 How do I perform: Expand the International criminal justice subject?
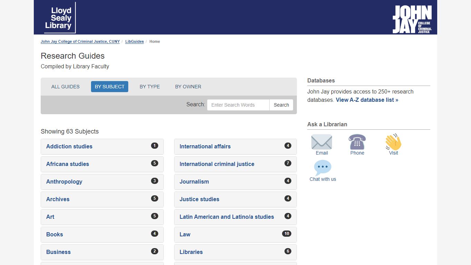click(x=235, y=164)
